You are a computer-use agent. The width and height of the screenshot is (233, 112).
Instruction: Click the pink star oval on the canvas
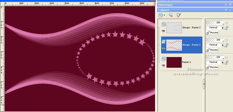[115, 59]
